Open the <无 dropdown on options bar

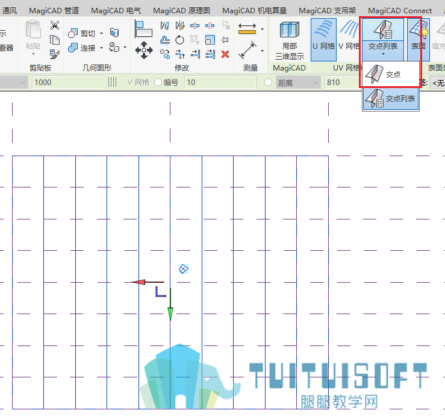click(437, 83)
